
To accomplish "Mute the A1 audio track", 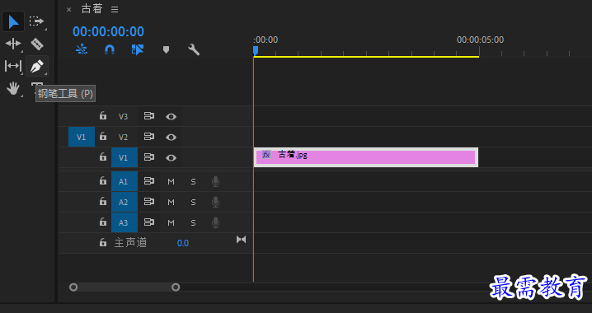I will point(171,182).
